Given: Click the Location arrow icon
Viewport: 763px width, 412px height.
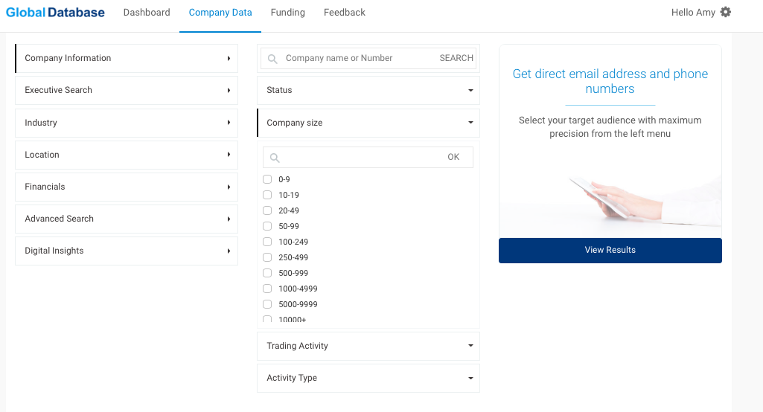Looking at the screenshot, I should [x=229, y=155].
